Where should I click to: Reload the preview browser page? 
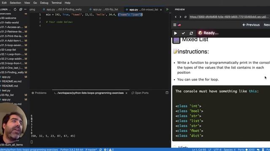[x=186, y=17]
